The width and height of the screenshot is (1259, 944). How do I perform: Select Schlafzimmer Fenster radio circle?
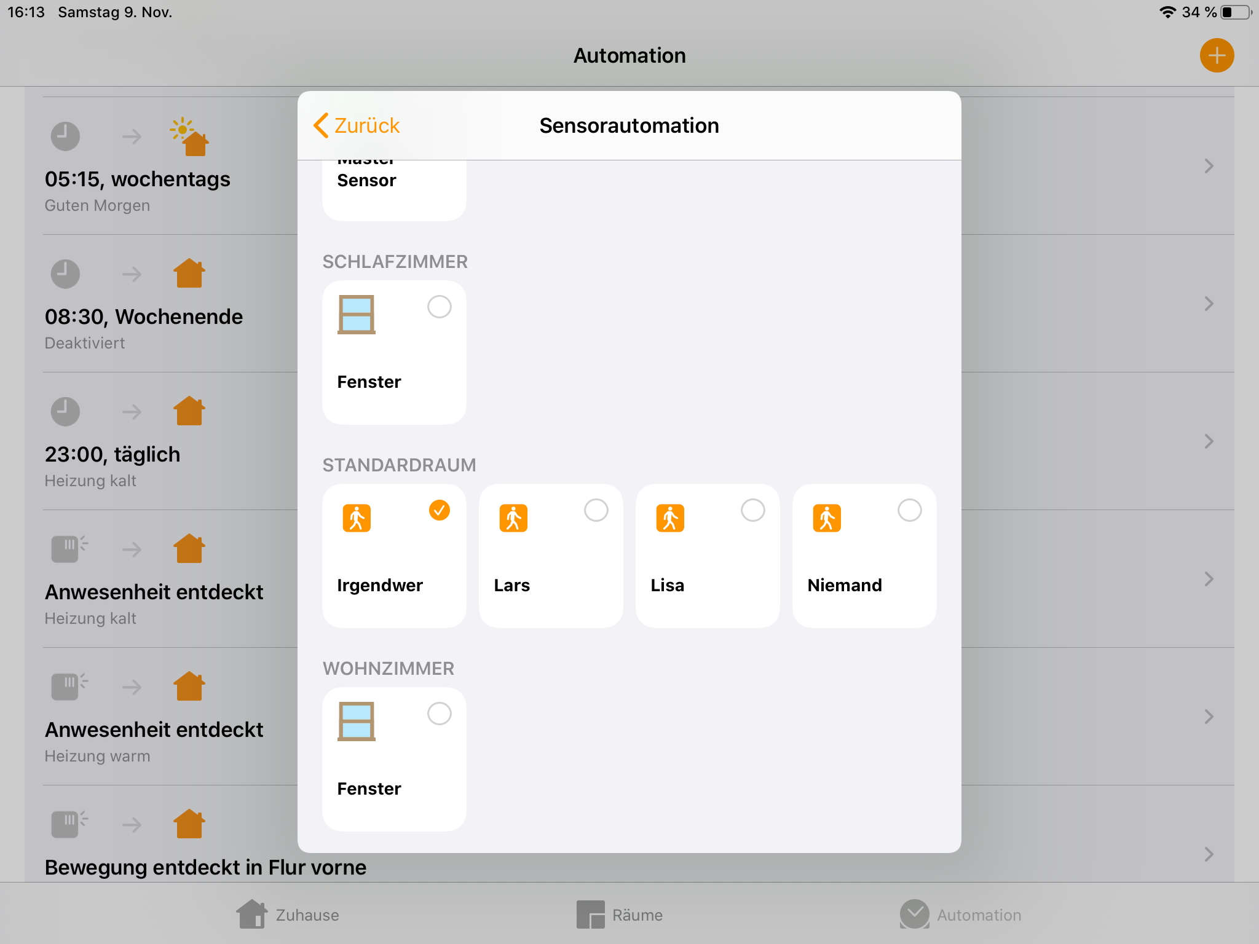coord(440,307)
